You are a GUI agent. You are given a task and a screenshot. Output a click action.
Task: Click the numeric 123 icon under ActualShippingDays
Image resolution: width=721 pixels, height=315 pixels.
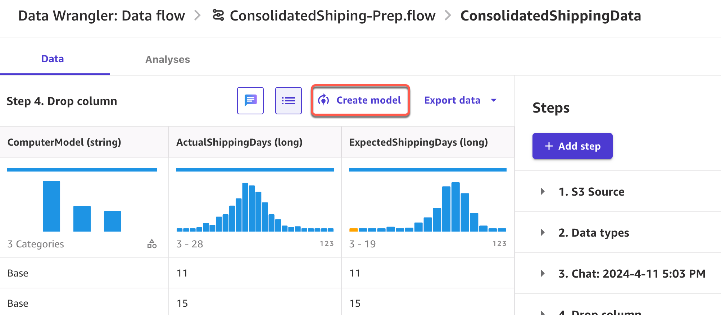tap(326, 244)
